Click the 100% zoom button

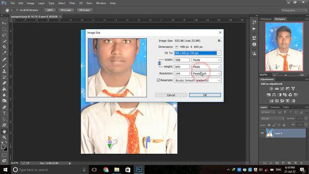(x=50, y=10)
